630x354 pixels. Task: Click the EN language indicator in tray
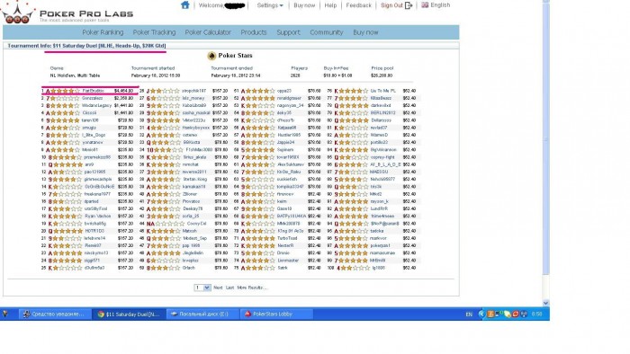tap(469, 314)
